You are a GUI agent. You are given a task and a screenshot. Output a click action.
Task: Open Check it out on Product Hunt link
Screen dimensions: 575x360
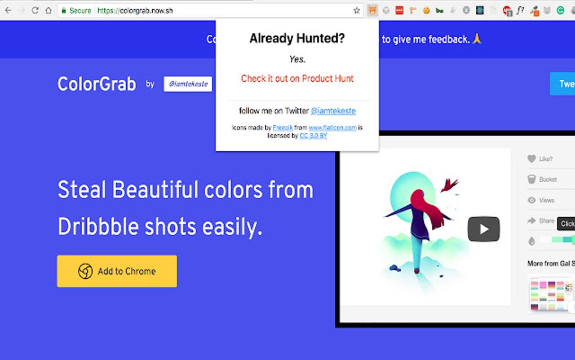pos(297,78)
